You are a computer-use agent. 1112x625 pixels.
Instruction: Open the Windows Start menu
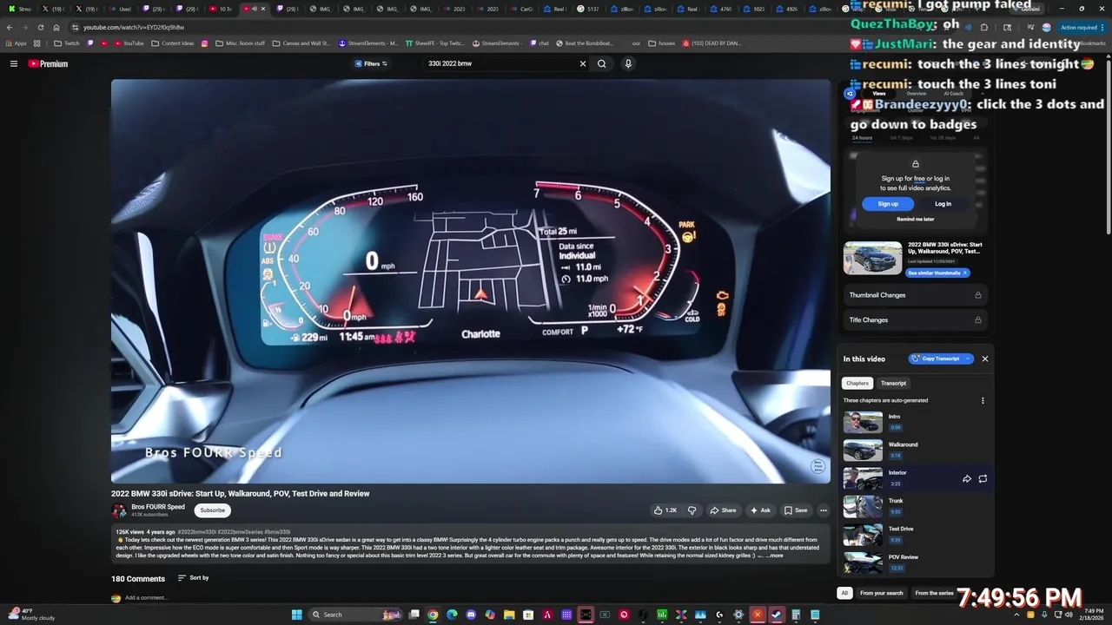pyautogui.click(x=297, y=615)
